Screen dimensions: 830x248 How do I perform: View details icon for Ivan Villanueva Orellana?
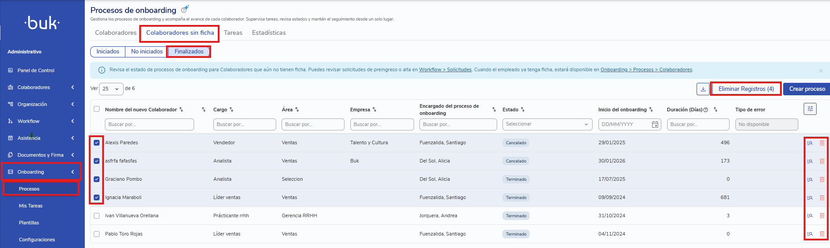(810, 216)
